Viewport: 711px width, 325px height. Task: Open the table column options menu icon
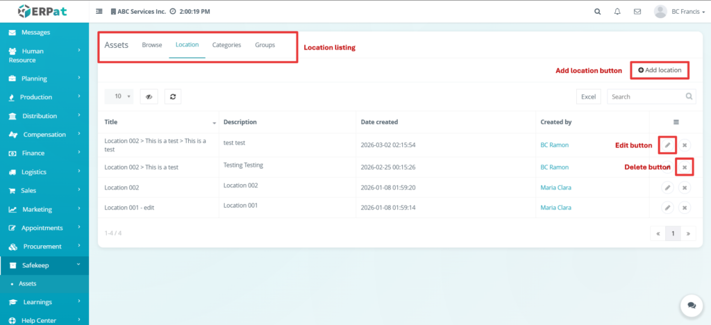point(676,122)
